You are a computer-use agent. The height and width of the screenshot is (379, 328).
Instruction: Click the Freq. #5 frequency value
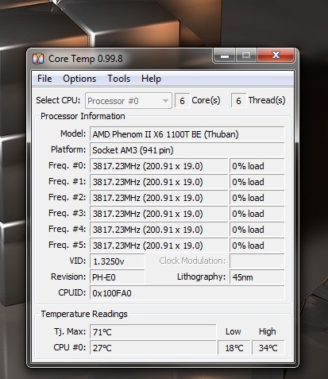pyautogui.click(x=159, y=246)
